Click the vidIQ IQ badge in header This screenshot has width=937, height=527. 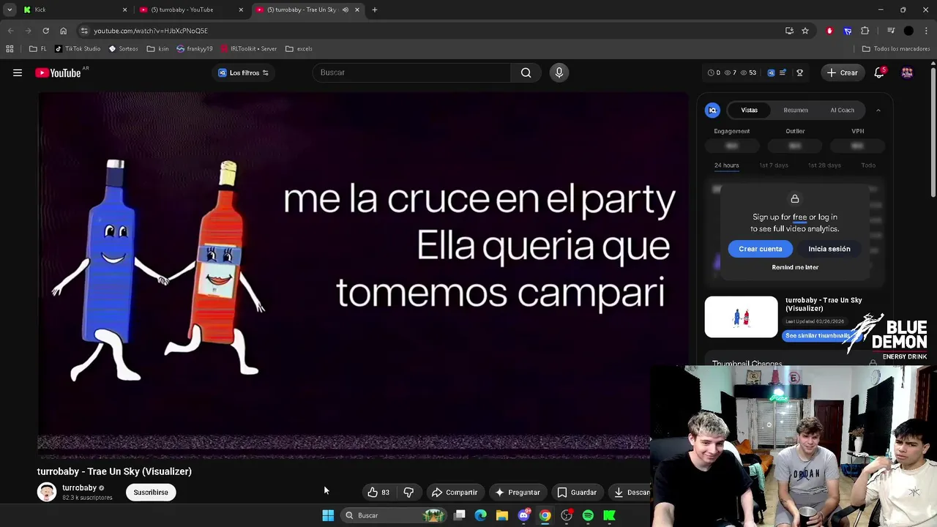pyautogui.click(x=771, y=72)
